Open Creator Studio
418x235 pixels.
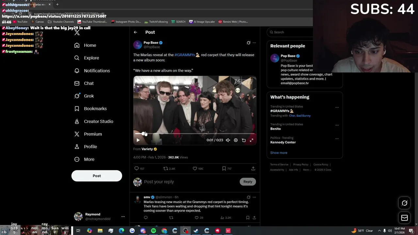(x=94, y=121)
